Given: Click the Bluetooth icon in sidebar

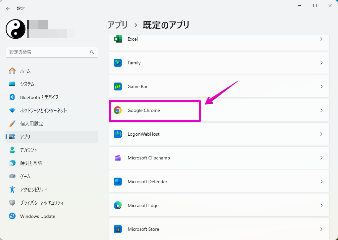Looking at the screenshot, I should click(x=12, y=97).
